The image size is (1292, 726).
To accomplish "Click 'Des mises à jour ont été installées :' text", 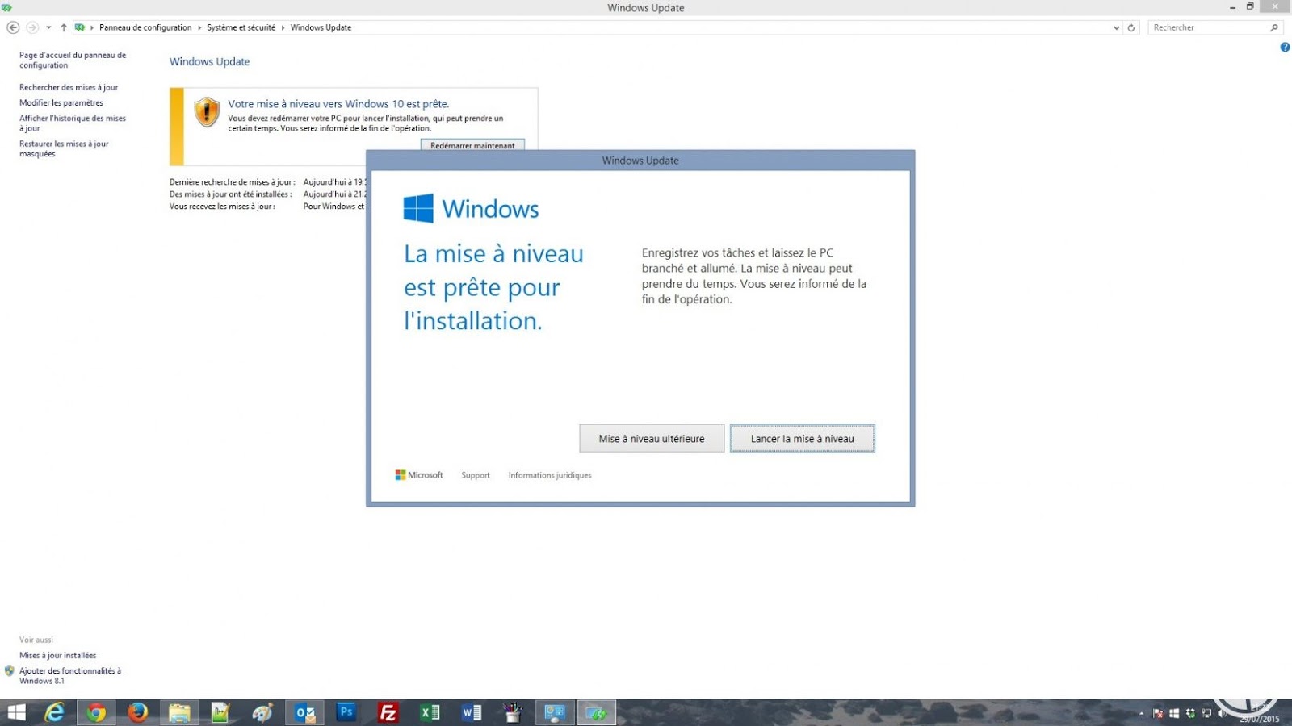I will pos(231,194).
